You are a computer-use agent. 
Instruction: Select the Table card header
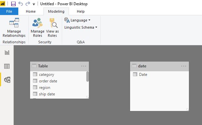(x=59, y=66)
